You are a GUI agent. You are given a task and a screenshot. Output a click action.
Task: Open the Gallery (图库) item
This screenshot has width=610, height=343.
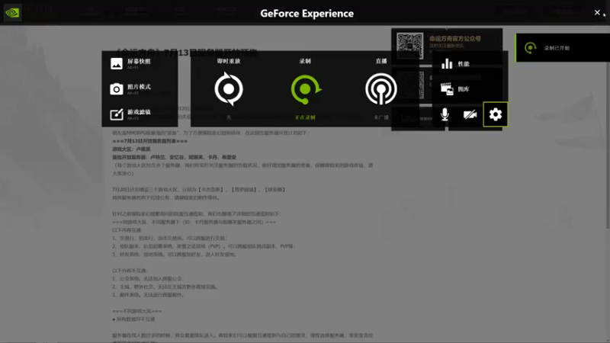click(454, 89)
